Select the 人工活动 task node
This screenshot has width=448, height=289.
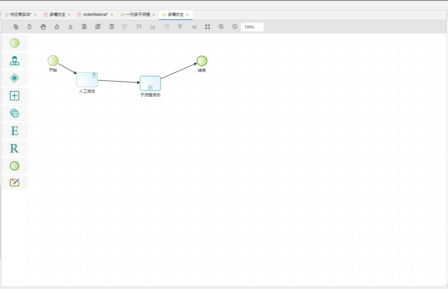[x=87, y=80]
